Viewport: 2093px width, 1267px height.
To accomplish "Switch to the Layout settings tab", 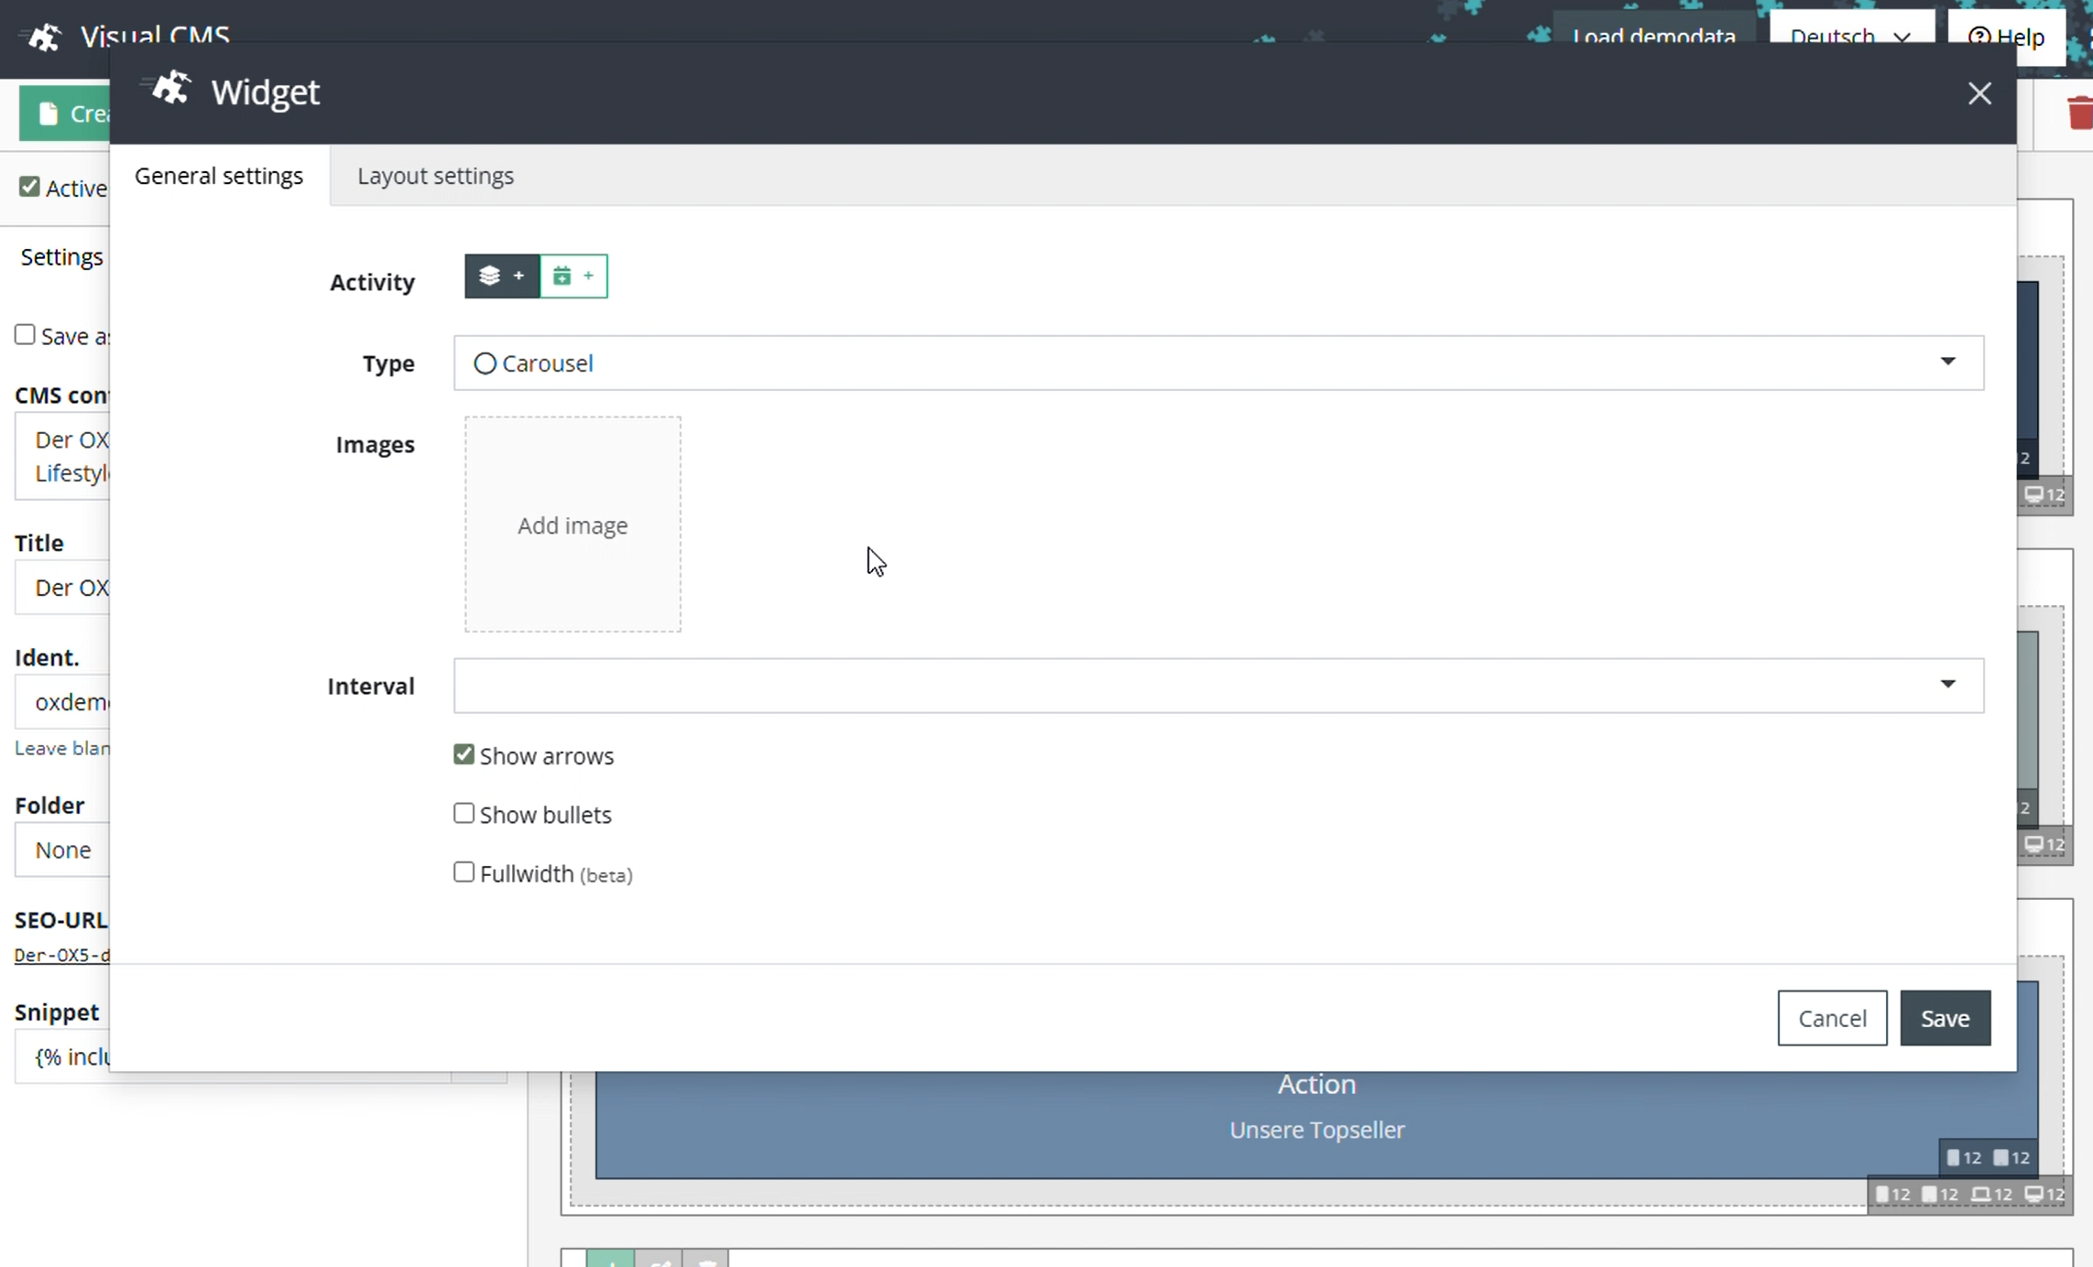I will pyautogui.click(x=435, y=176).
